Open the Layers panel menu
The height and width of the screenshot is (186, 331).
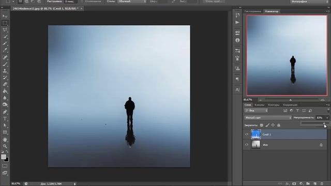(x=327, y=105)
